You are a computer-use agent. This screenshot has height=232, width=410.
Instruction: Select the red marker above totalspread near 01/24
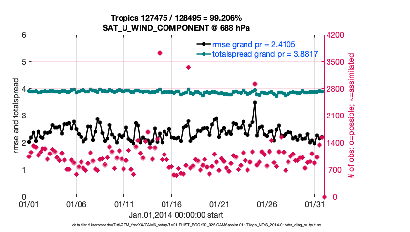coord(255,84)
